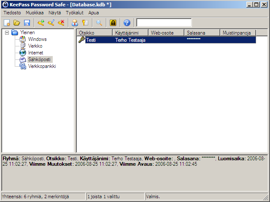This screenshot has width=270, height=202.
Task: Open the Apua menu
Action: point(94,13)
